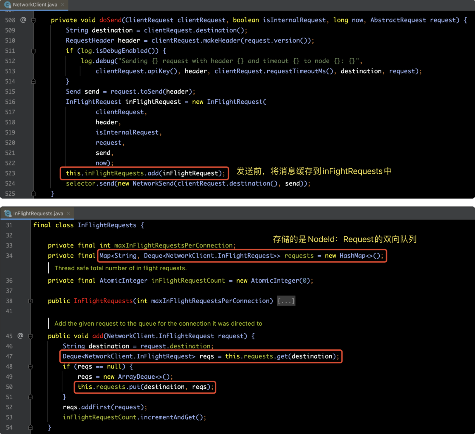Click the 'String destination = clientRequest.destination();' line
The height and width of the screenshot is (434, 475).
pos(156,30)
